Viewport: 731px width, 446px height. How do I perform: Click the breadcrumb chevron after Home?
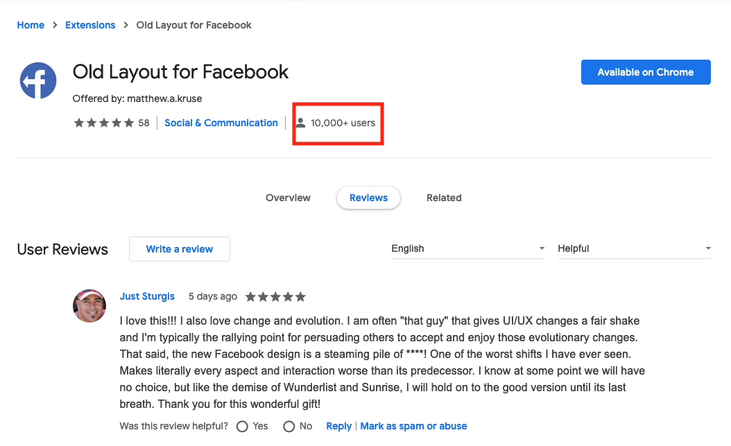[55, 25]
